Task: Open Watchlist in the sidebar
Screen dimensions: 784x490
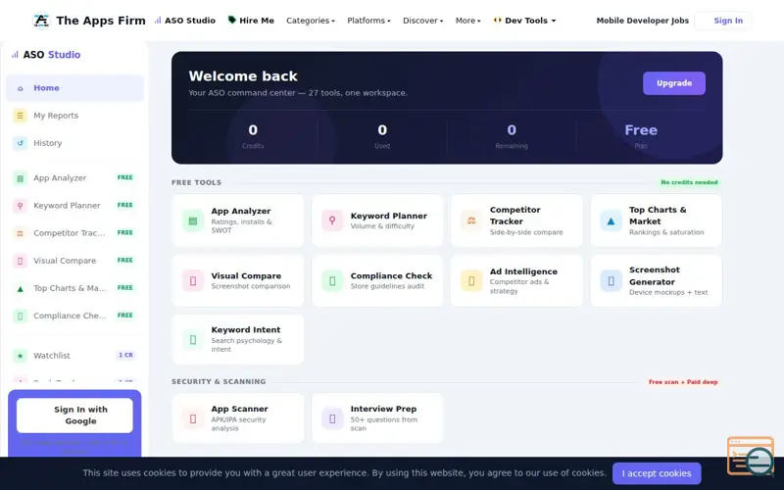Action: (75, 356)
